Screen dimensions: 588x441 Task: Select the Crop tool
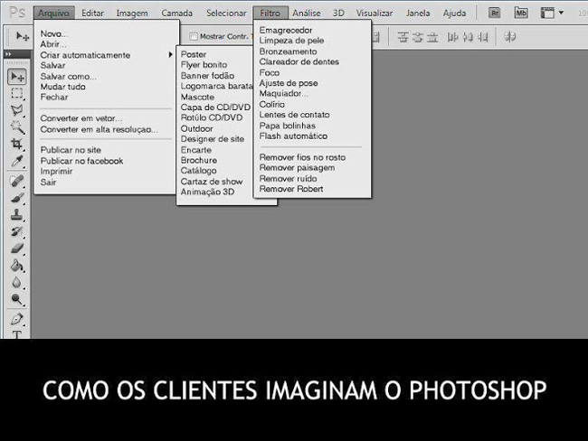17,144
